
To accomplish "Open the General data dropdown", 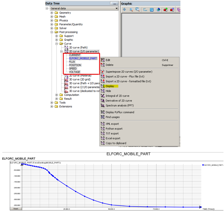I will [117, 9].
